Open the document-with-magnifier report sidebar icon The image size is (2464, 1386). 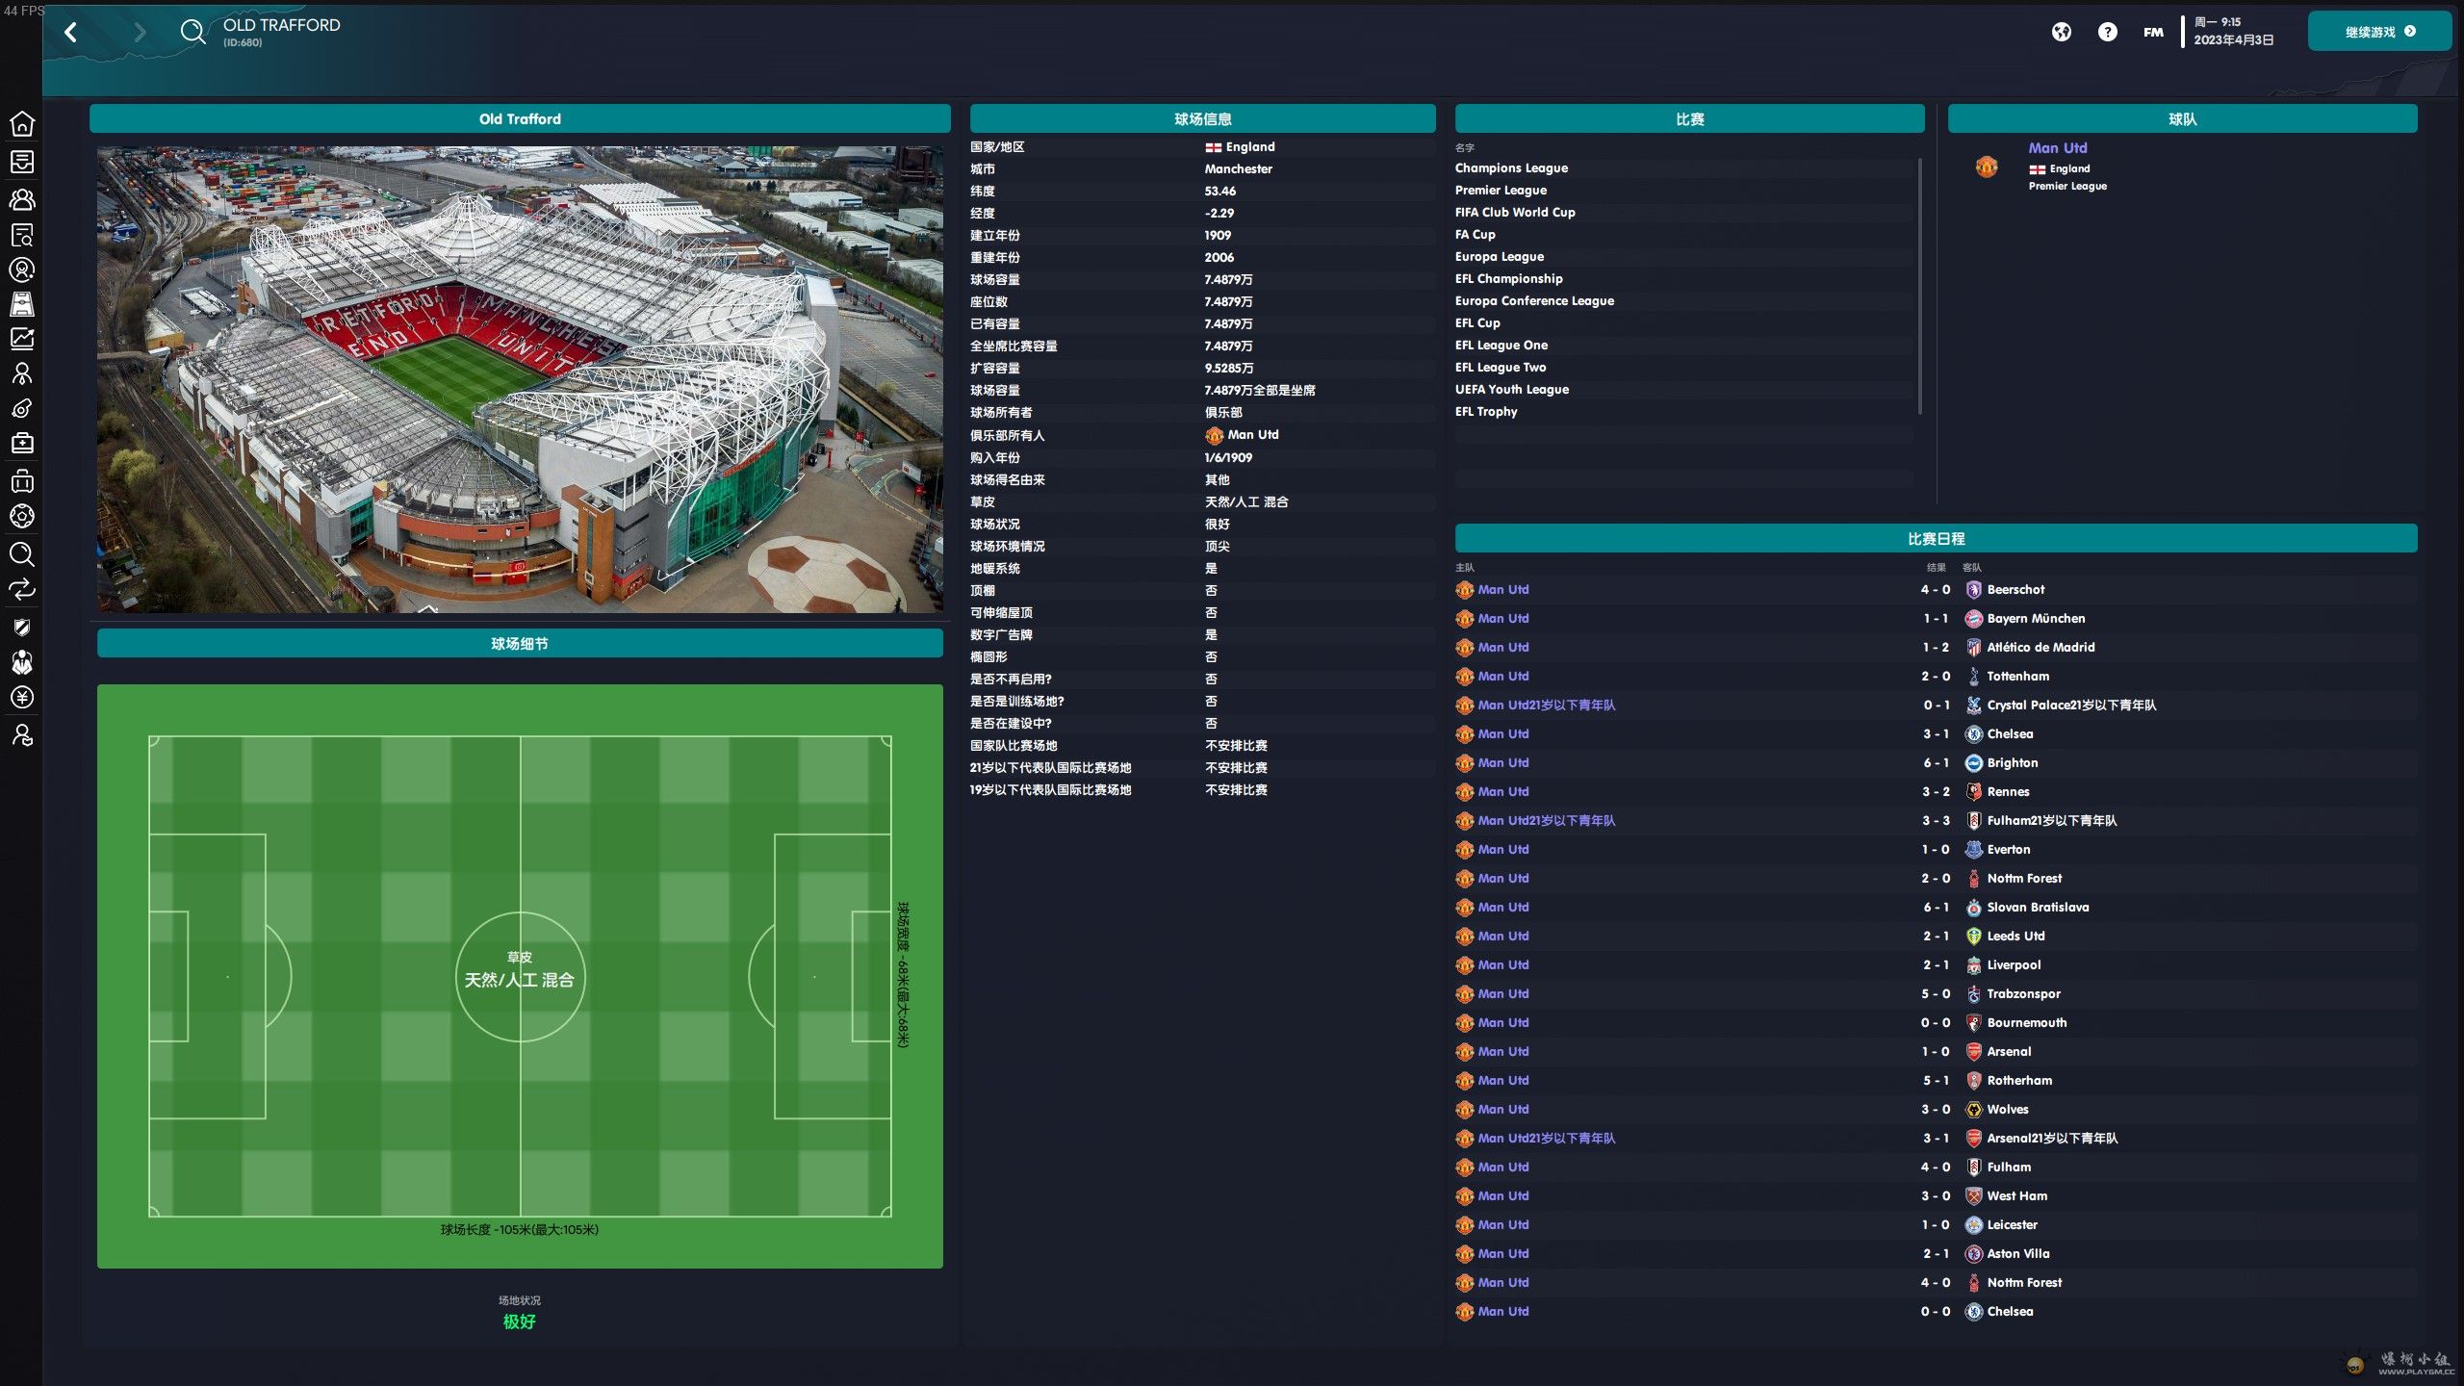point(22,235)
